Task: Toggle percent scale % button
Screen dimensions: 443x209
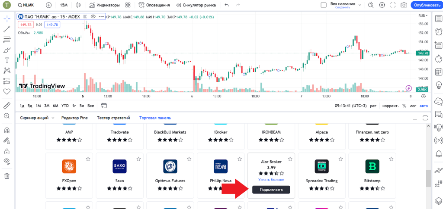Action: tap(404, 106)
